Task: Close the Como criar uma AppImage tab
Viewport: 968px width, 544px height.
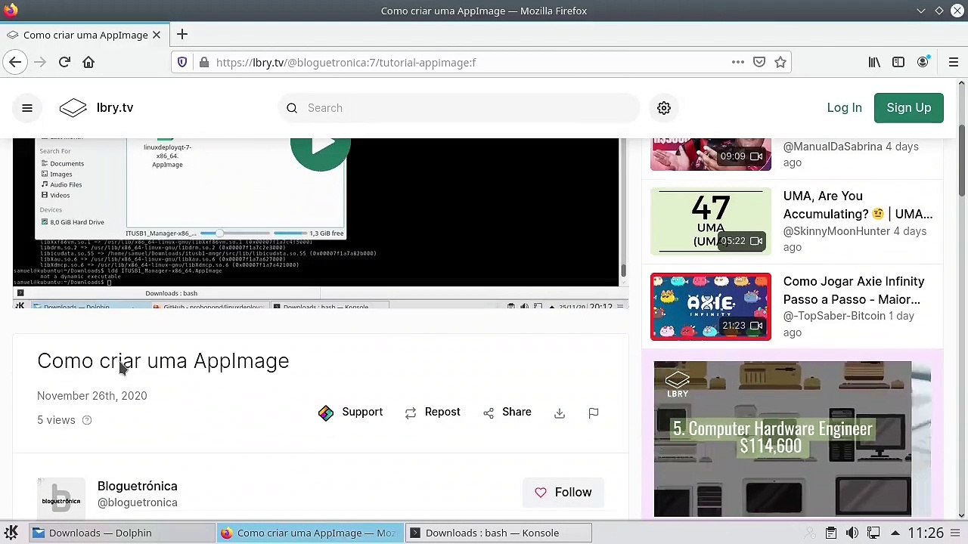Action: coord(157,35)
